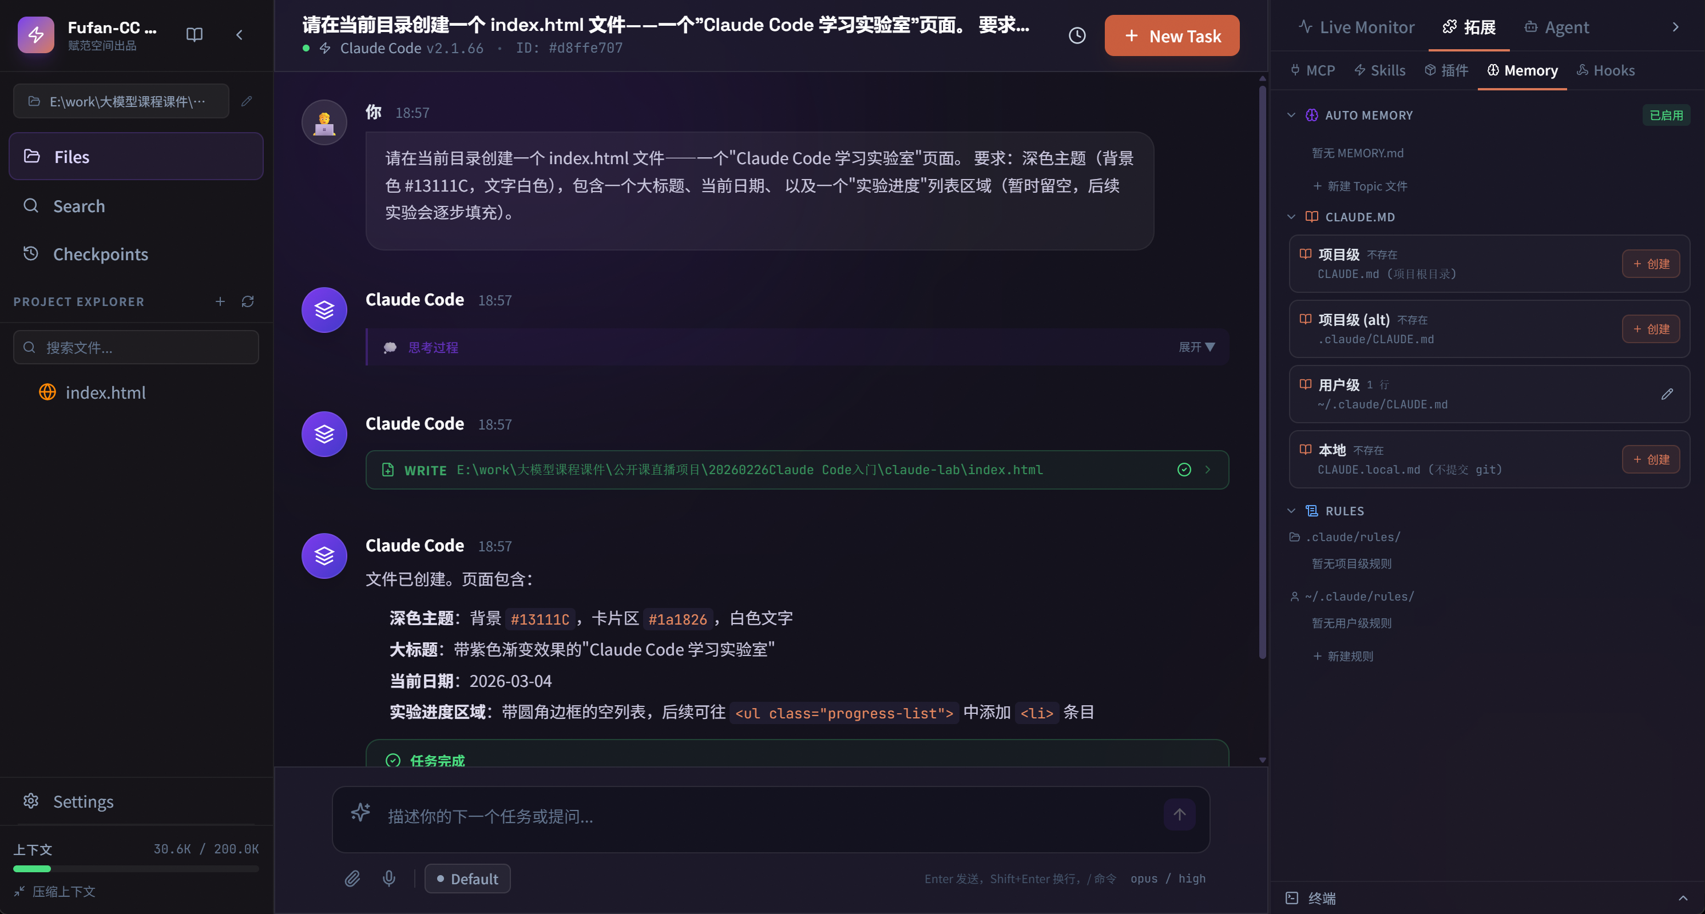Click the working directory path field E:\work
The width and height of the screenshot is (1705, 914).
point(121,101)
